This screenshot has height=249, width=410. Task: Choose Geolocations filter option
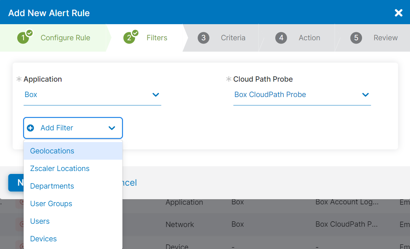coord(52,151)
